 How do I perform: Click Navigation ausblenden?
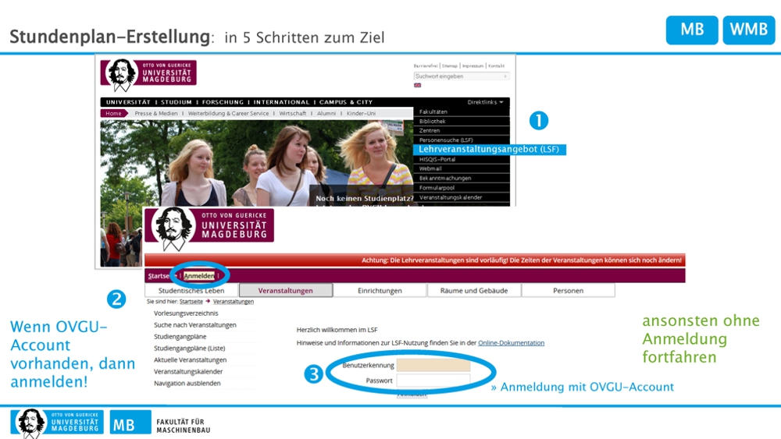pos(187,383)
